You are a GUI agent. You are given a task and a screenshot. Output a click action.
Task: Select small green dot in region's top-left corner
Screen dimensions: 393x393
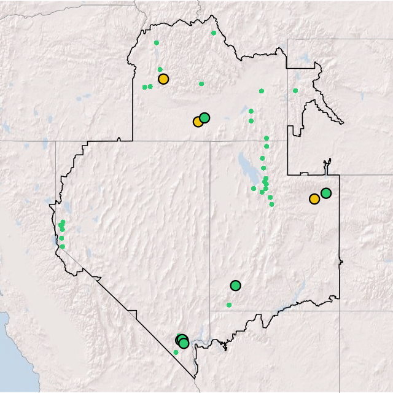(157, 42)
